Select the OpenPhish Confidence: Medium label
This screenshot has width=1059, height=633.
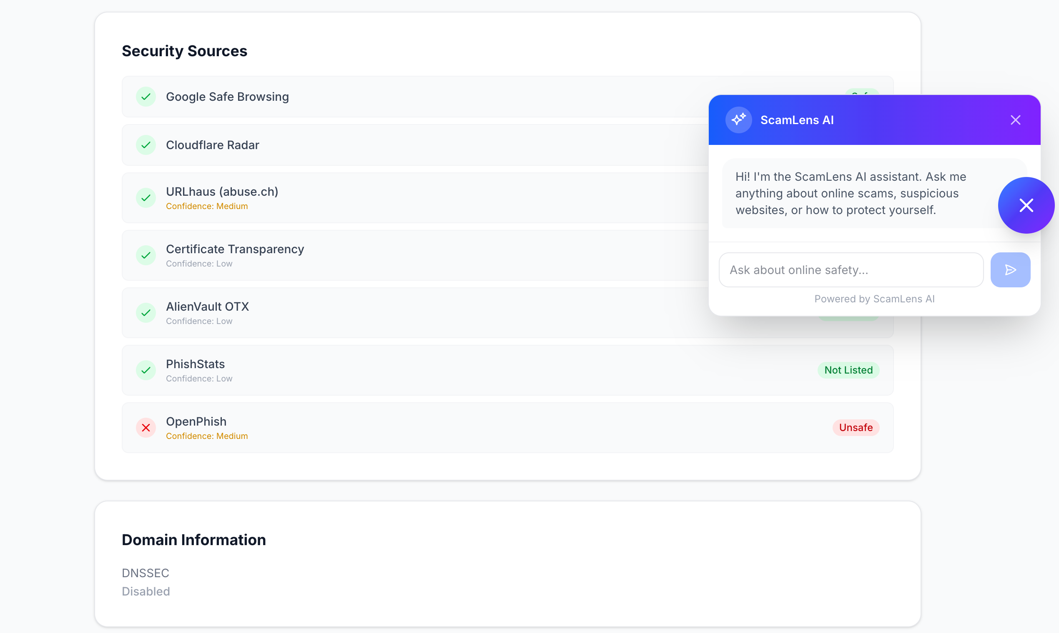pos(207,436)
